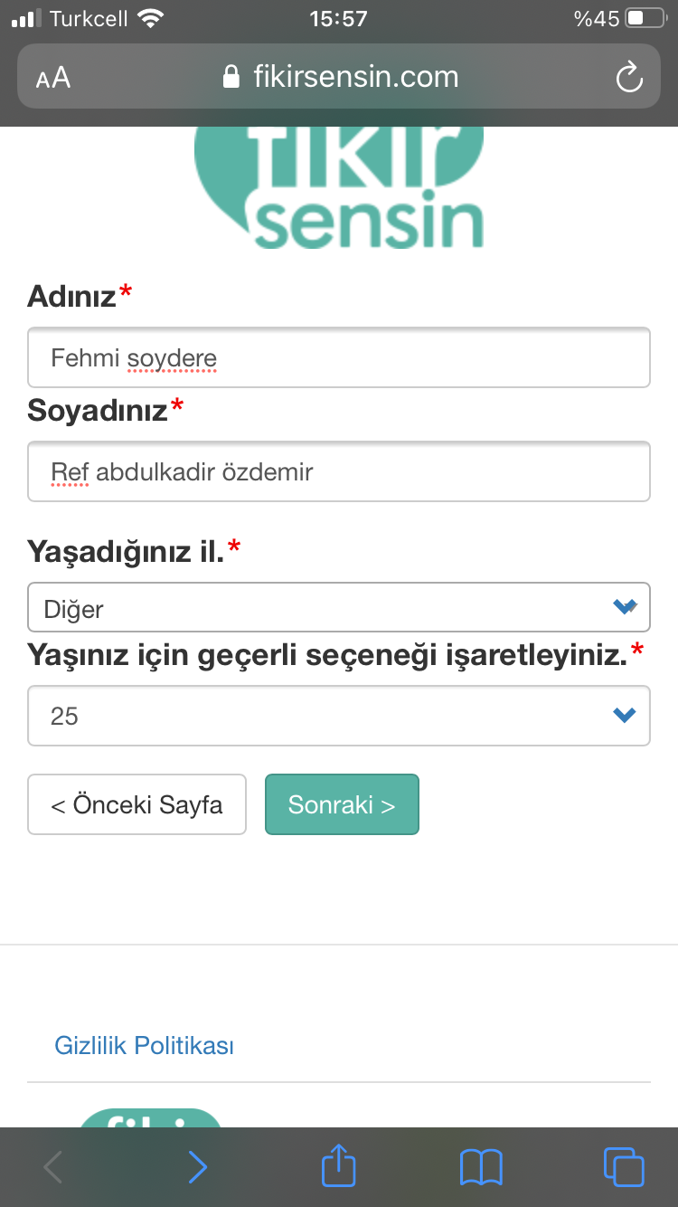Open the Safari bookmarks book icon
Viewport: 678px width, 1207px height.
[481, 1167]
